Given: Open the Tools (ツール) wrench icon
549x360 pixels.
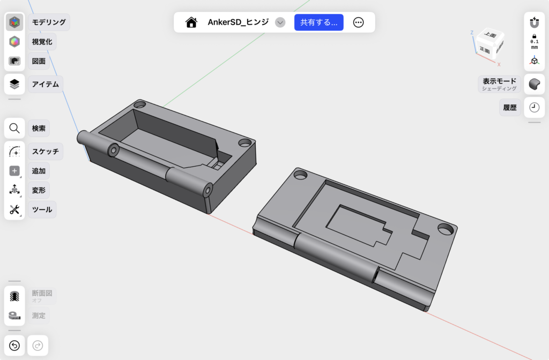Looking at the screenshot, I should pyautogui.click(x=14, y=209).
